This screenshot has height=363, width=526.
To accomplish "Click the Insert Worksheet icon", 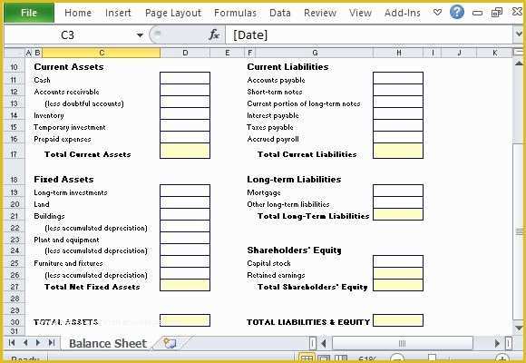I will pyautogui.click(x=170, y=343).
